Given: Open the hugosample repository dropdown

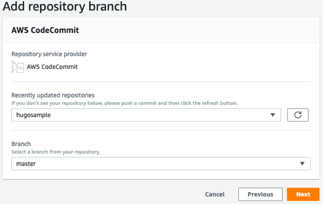Looking at the screenshot, I should coord(146,115).
